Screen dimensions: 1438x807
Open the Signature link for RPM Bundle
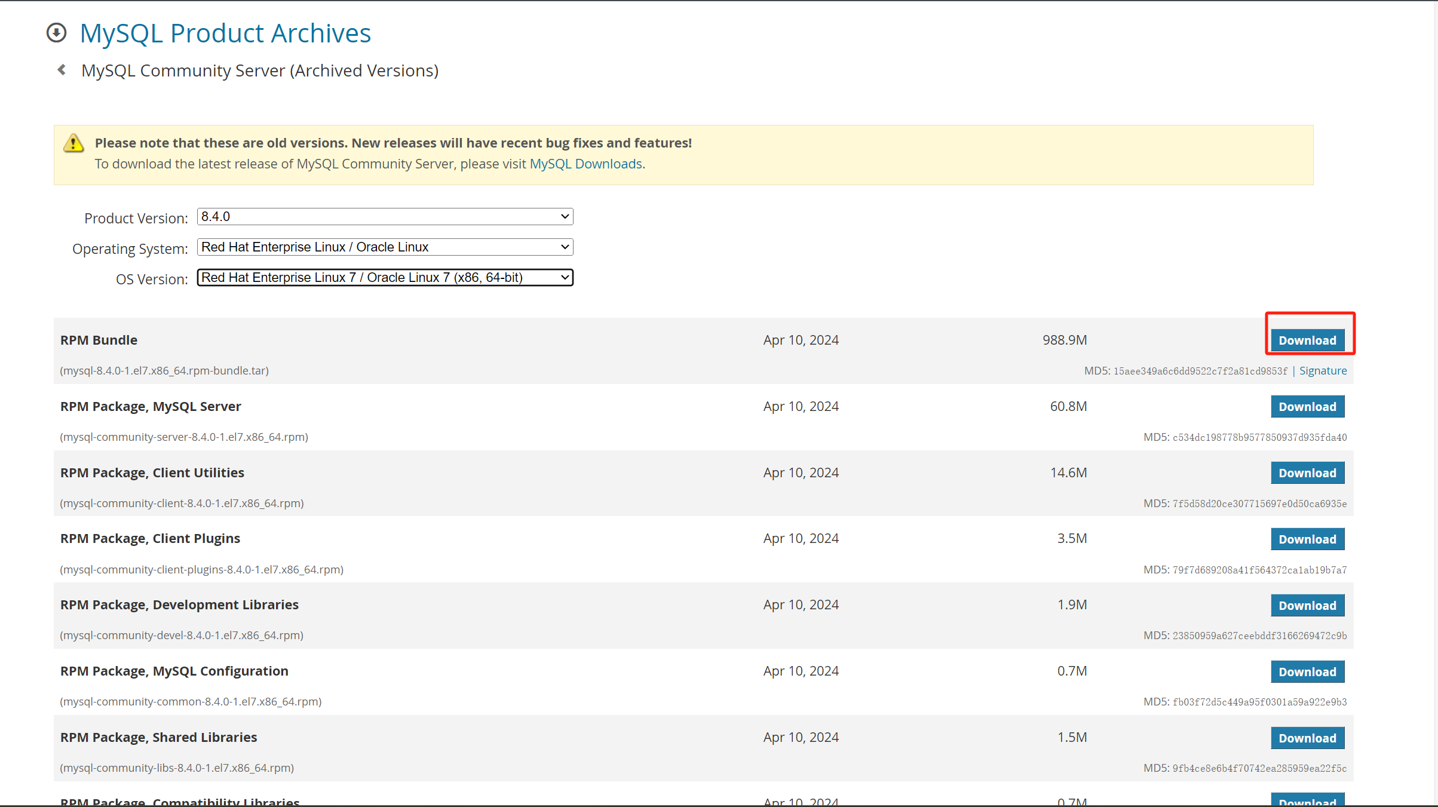[1323, 370]
